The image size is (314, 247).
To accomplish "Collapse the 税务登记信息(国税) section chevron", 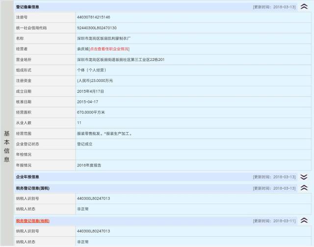I will coord(304,188).
